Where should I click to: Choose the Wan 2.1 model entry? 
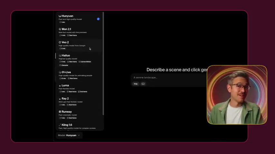(x=79, y=32)
